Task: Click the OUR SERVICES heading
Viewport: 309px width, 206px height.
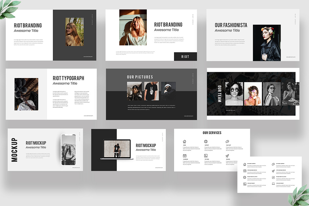Action: [212, 133]
